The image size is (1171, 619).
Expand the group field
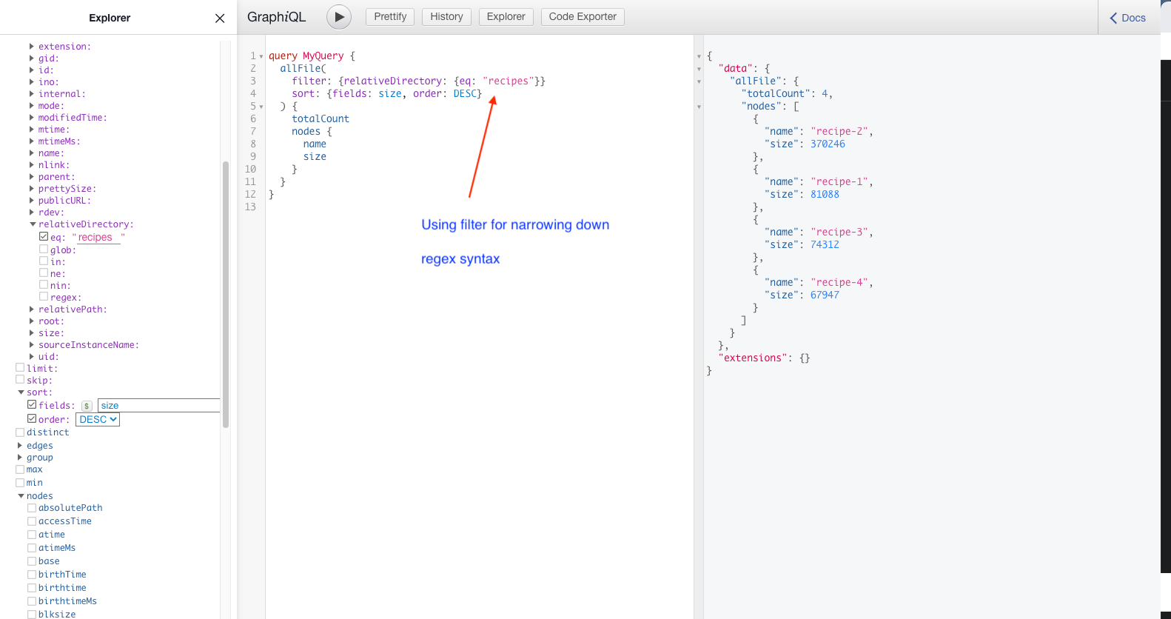[x=20, y=457]
